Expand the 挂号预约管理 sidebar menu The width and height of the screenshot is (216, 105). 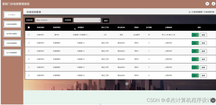click(x=12, y=34)
